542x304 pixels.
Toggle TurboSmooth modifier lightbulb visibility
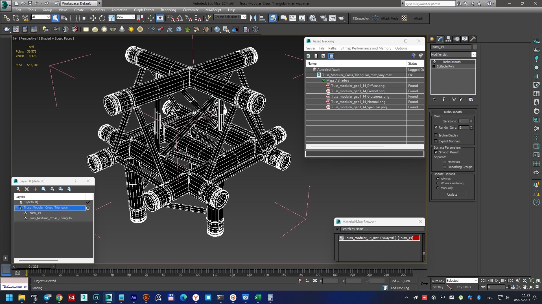(434, 62)
